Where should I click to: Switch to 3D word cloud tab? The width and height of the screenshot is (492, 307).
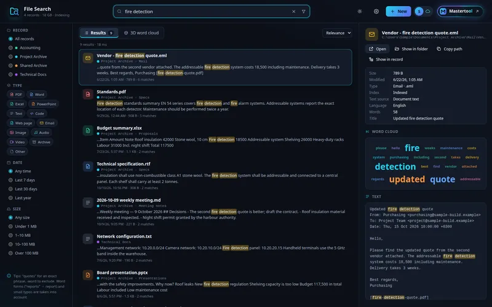141,33
